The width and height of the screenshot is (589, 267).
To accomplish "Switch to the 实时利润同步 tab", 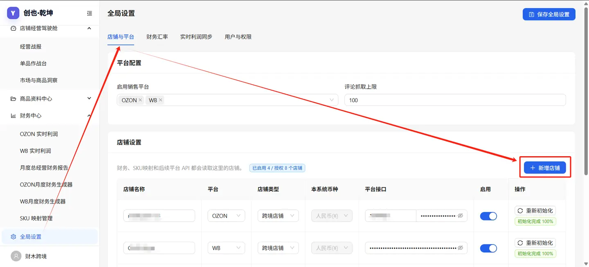I will 196,37.
